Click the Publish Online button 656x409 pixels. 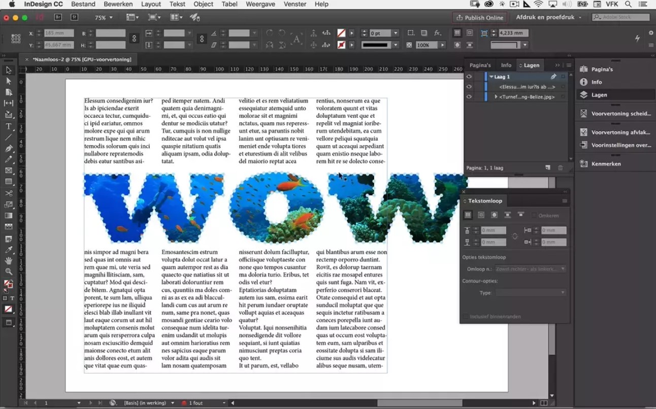[x=480, y=17]
